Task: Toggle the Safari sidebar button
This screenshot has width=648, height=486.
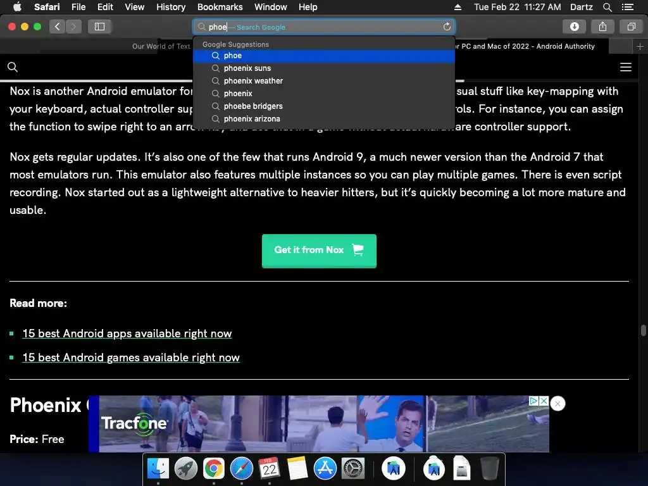Action: (99, 27)
